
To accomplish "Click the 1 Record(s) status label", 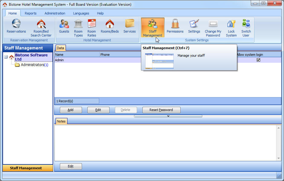I will tap(77, 101).
